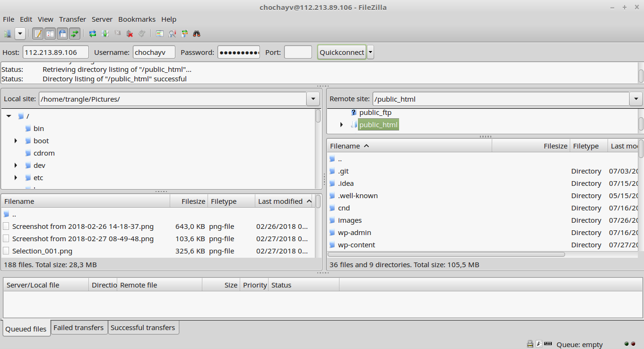Select the .git remote directory
Image resolution: width=644 pixels, height=349 pixels.
pos(482,171)
